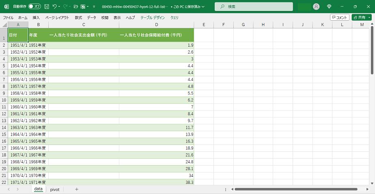375x194 pixels.
Task: Open the user account profile icon
Action: pos(316,7)
